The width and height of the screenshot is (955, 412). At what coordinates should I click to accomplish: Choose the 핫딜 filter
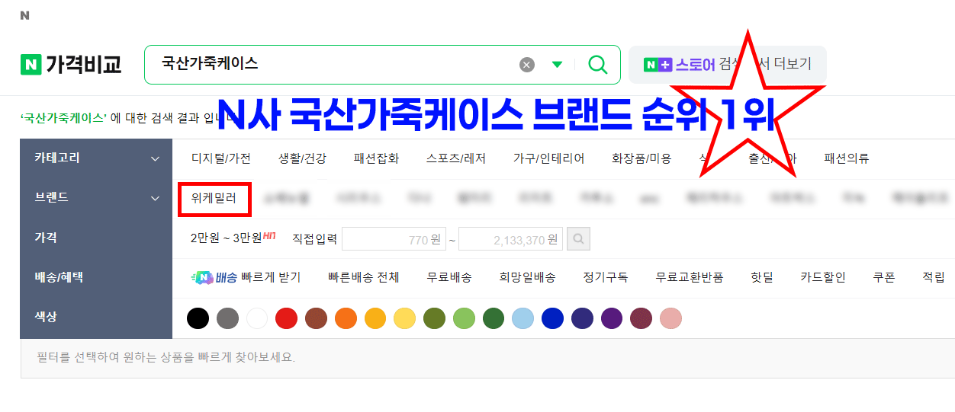[762, 278]
